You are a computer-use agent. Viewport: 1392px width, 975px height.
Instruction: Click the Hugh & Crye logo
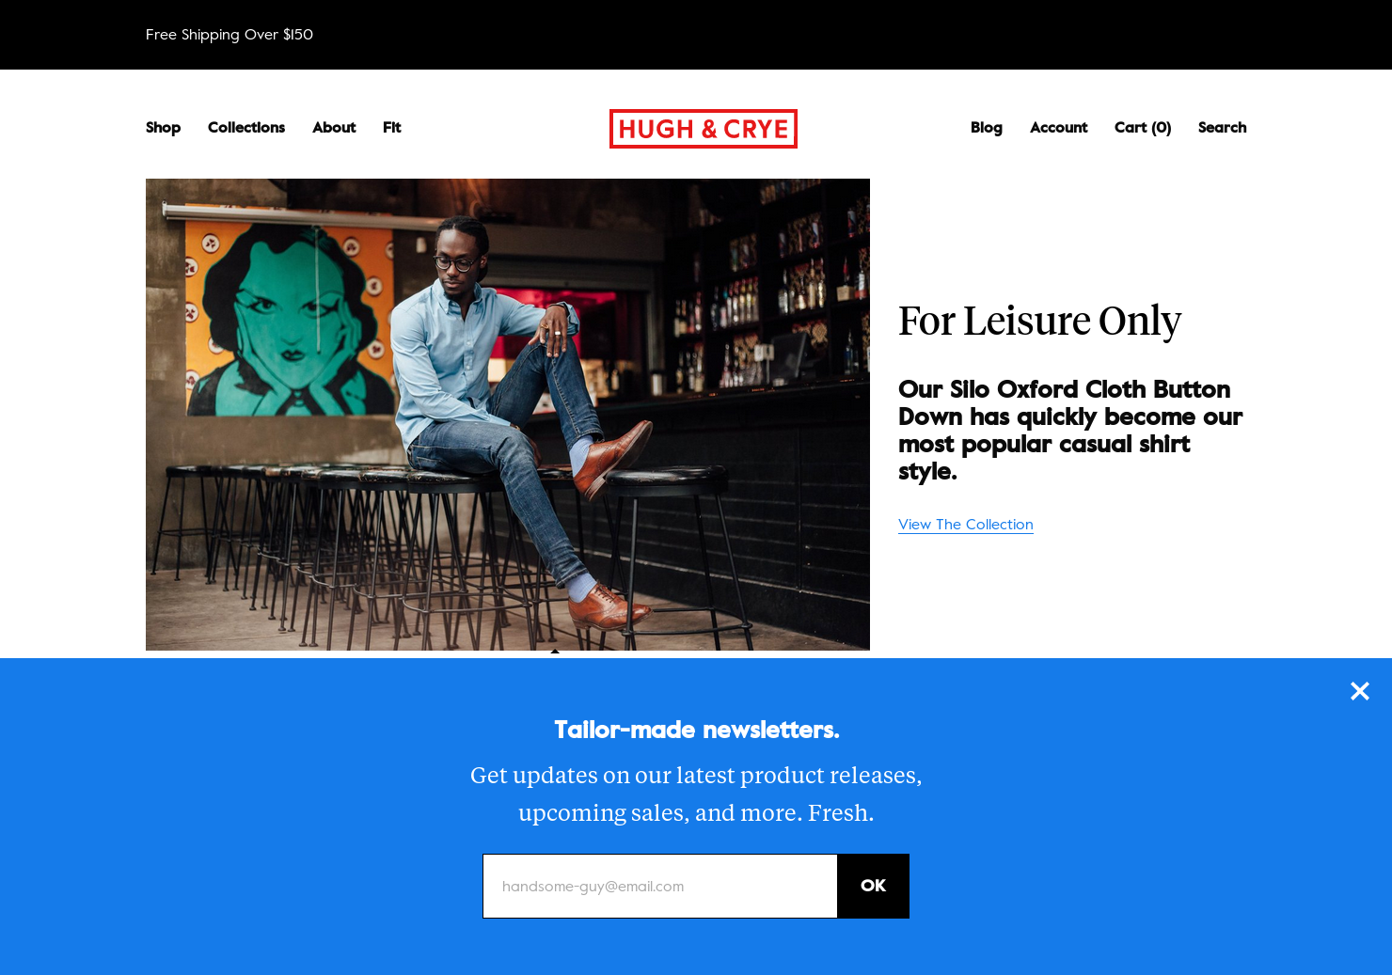(x=704, y=129)
